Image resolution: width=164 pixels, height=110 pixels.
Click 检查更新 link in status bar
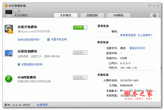coord(42,105)
